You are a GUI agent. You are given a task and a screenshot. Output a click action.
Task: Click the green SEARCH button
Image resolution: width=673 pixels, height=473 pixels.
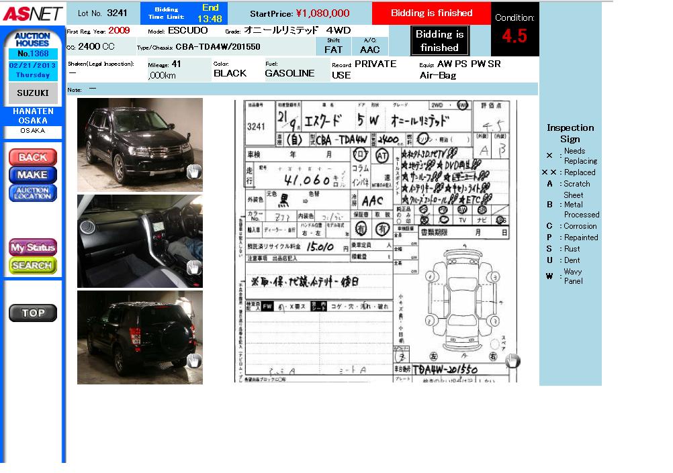point(32,266)
